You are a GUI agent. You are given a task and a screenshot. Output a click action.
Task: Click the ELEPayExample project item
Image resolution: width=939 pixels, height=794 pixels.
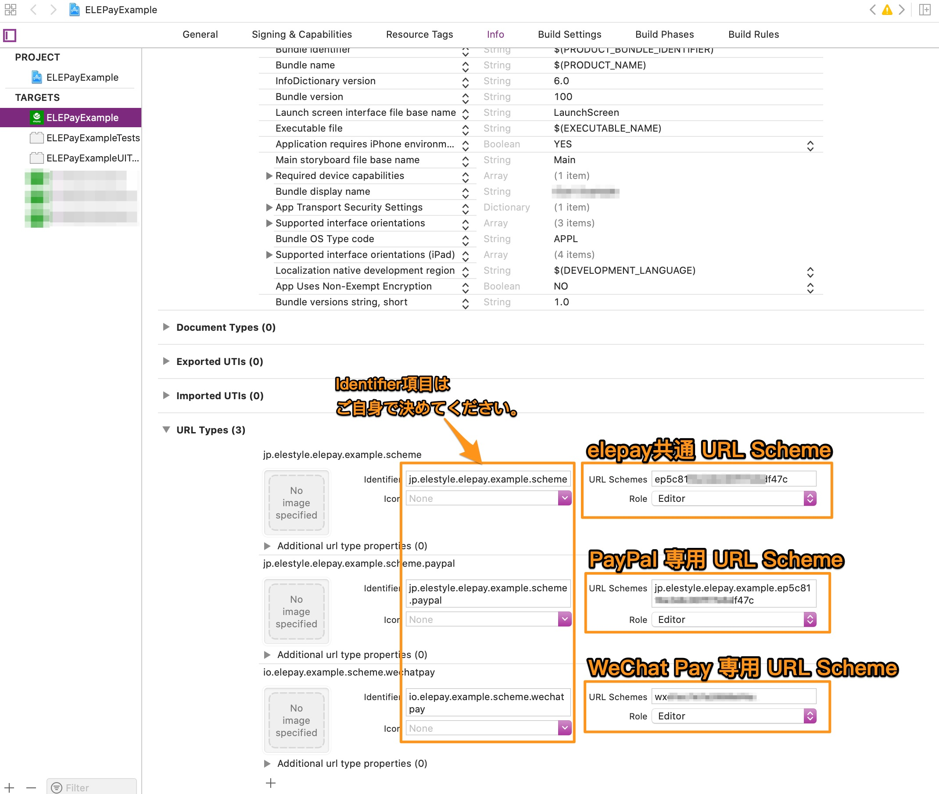82,77
